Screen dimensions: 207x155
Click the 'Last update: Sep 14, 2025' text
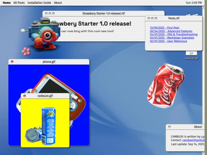187,144
